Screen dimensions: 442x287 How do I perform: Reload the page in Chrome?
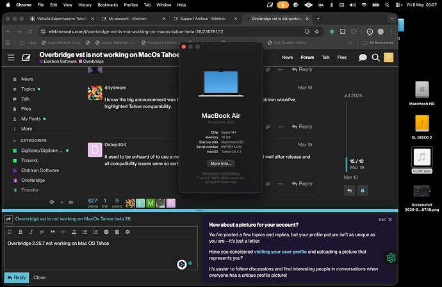click(x=30, y=31)
